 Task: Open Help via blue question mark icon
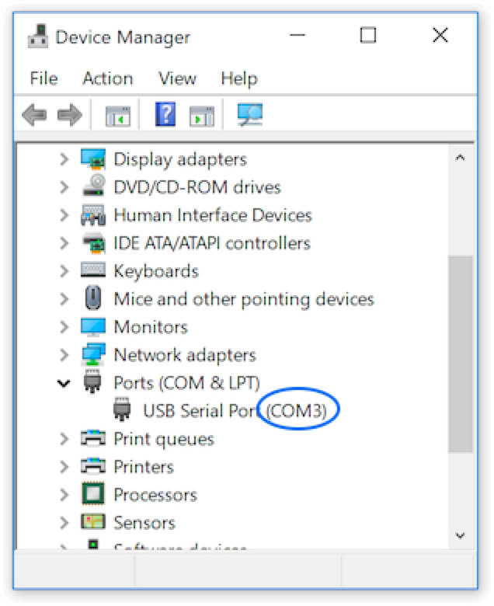(165, 116)
